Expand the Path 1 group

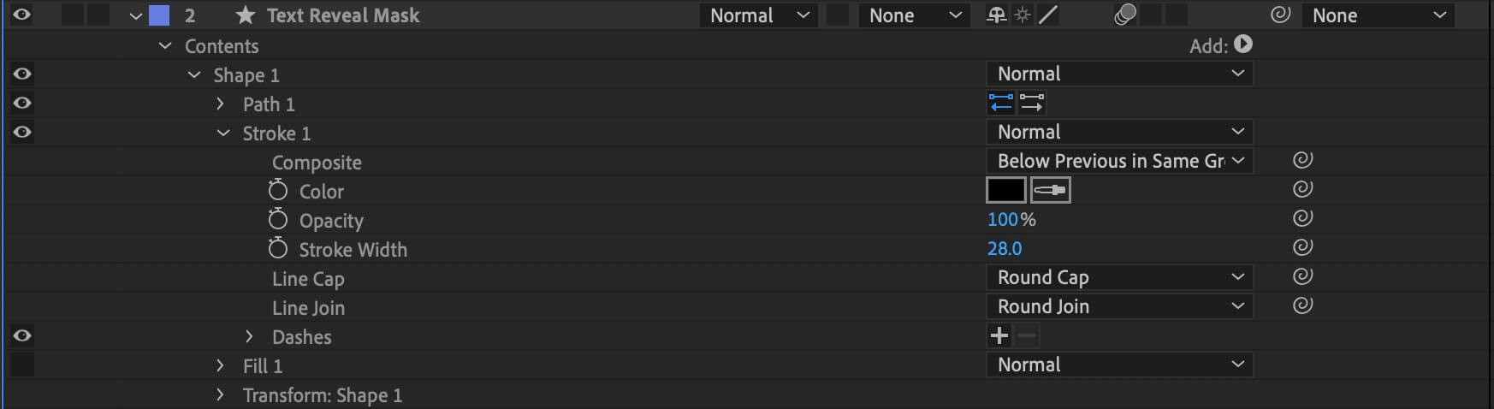220,104
